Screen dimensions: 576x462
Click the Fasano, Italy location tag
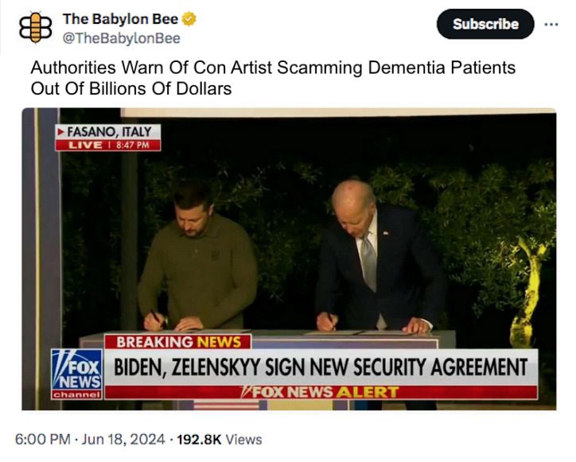(108, 131)
